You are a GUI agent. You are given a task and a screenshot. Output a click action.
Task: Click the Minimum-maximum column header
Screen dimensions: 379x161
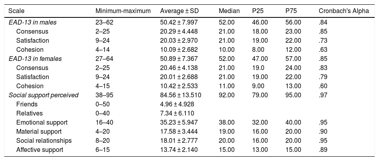pyautogui.click(x=123, y=11)
